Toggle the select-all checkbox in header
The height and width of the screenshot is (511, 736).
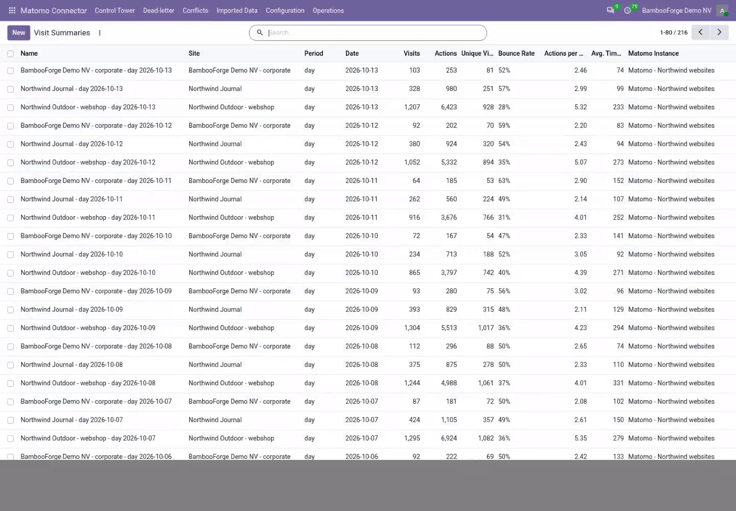10,54
